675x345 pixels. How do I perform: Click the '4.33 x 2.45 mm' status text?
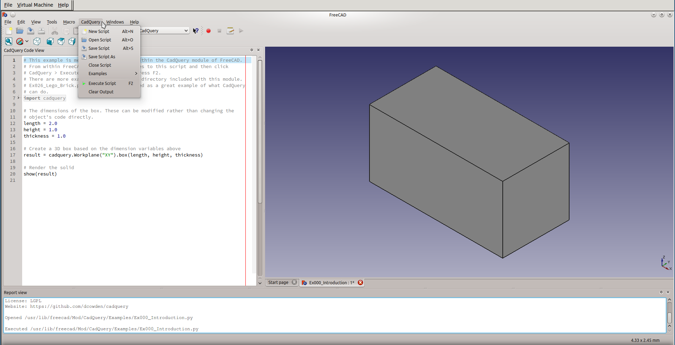coord(645,340)
